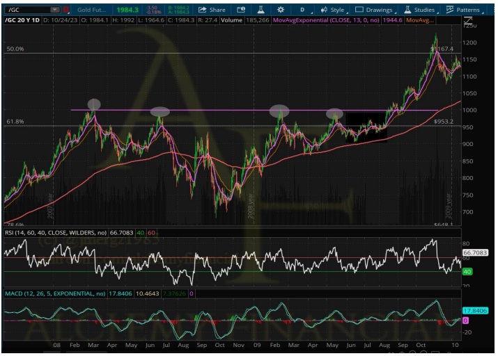Click the 50.0% Fibonacci level label

pyautogui.click(x=15, y=49)
